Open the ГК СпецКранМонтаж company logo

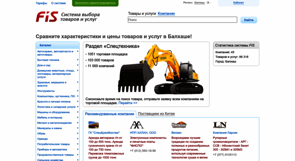pos(93,125)
